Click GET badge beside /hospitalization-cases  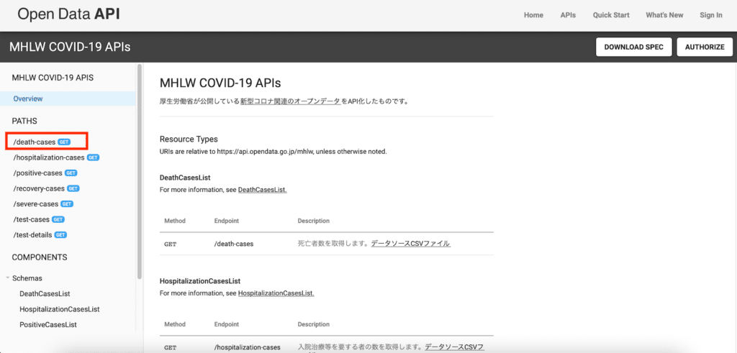tap(93, 157)
